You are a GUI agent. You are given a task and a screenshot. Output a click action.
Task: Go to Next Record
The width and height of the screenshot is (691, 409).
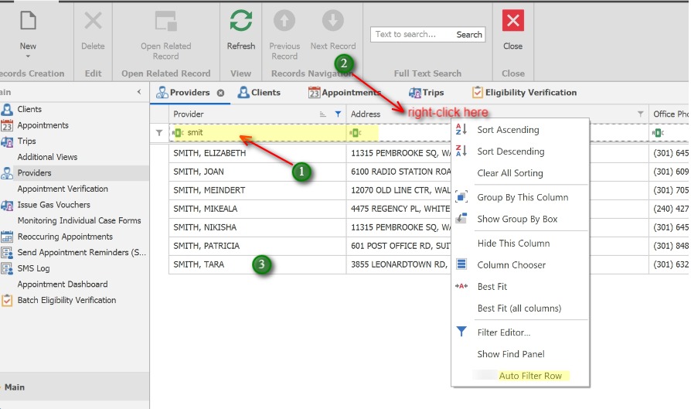pyautogui.click(x=332, y=21)
